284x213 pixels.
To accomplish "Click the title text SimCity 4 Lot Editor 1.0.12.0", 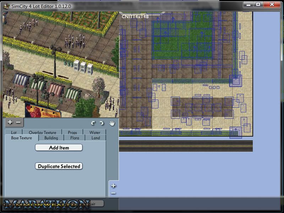I will [41, 6].
